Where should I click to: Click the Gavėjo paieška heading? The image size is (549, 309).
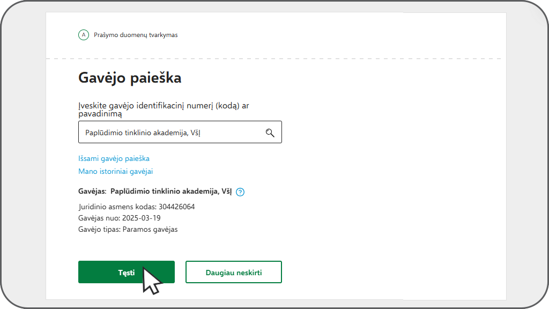[130, 78]
